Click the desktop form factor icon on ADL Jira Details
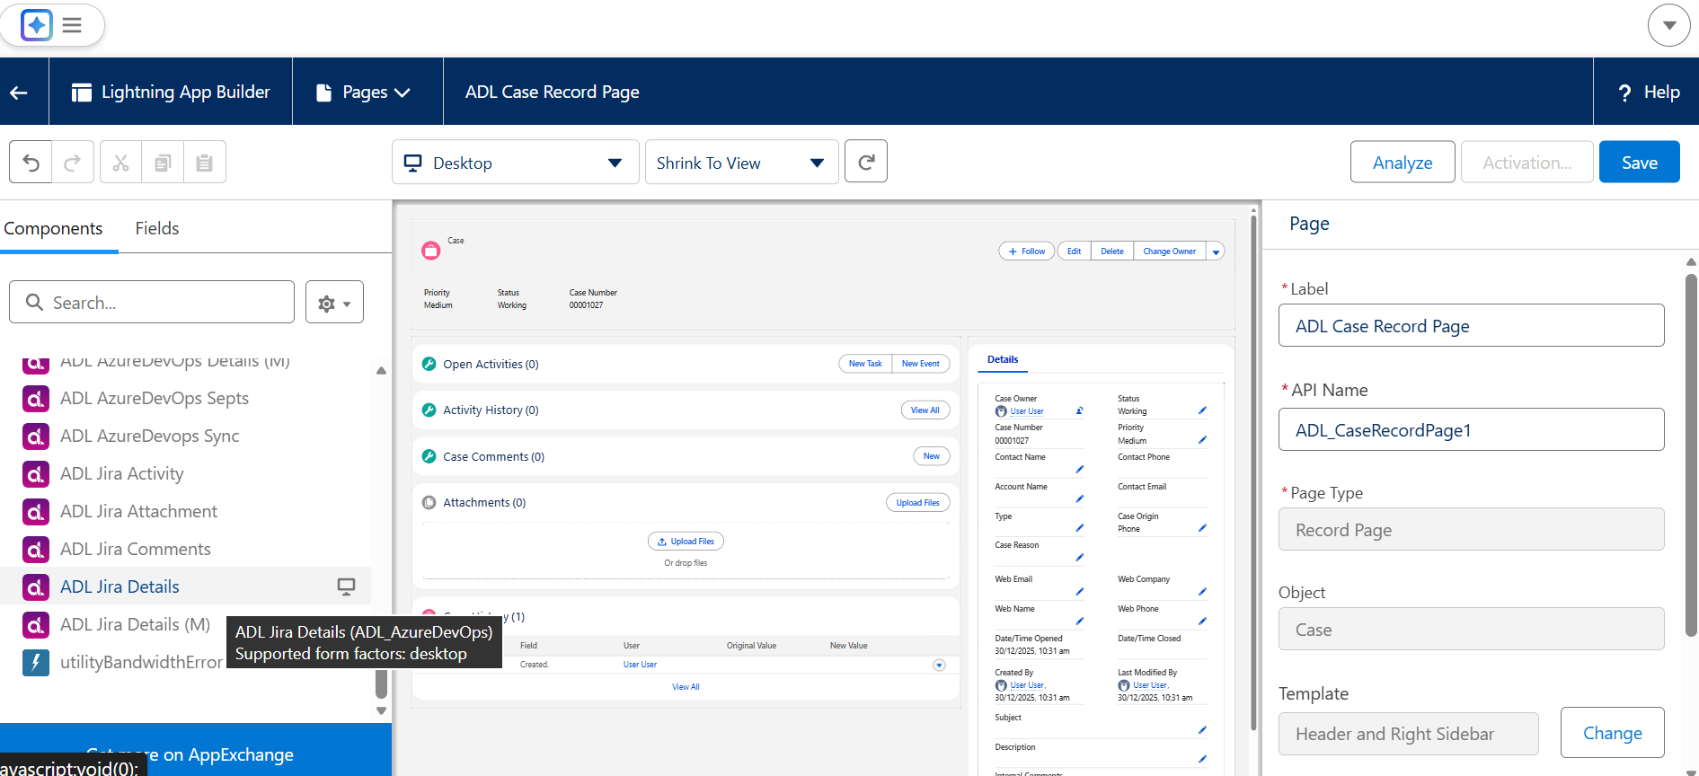The height and width of the screenshot is (776, 1699). click(346, 586)
